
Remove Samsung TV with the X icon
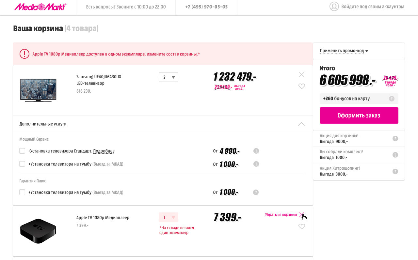[x=301, y=75]
